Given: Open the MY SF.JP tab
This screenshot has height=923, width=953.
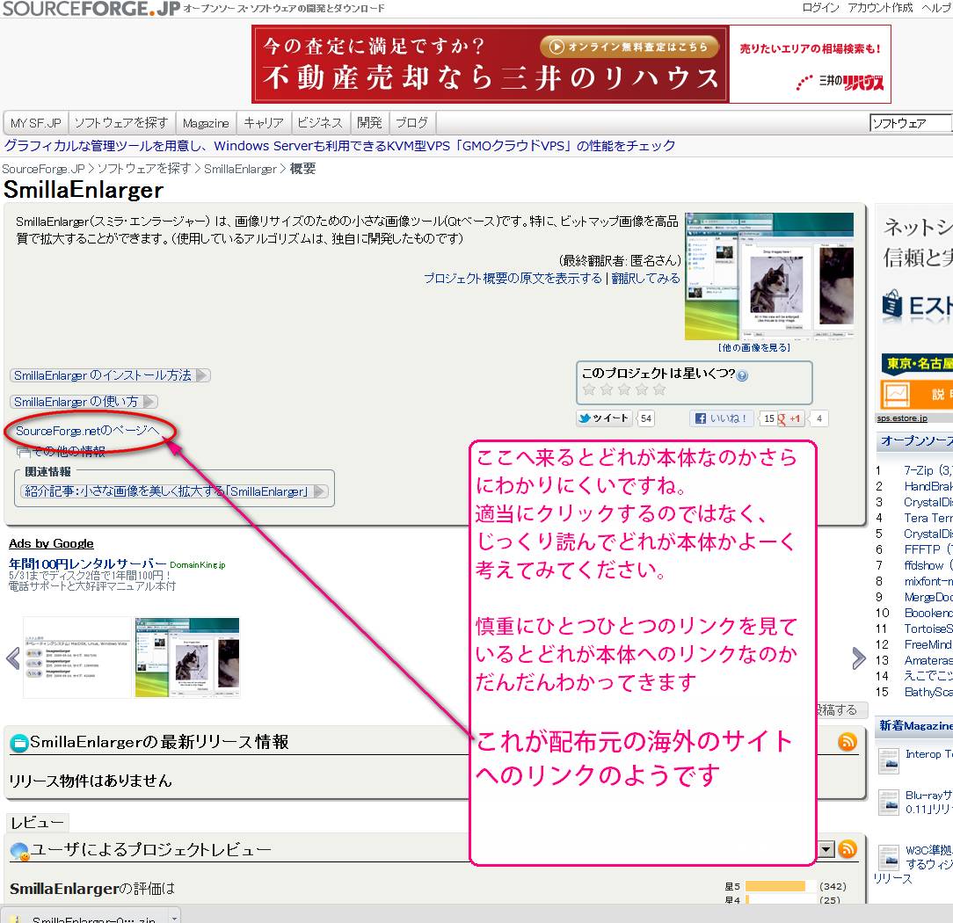Looking at the screenshot, I should [x=36, y=123].
